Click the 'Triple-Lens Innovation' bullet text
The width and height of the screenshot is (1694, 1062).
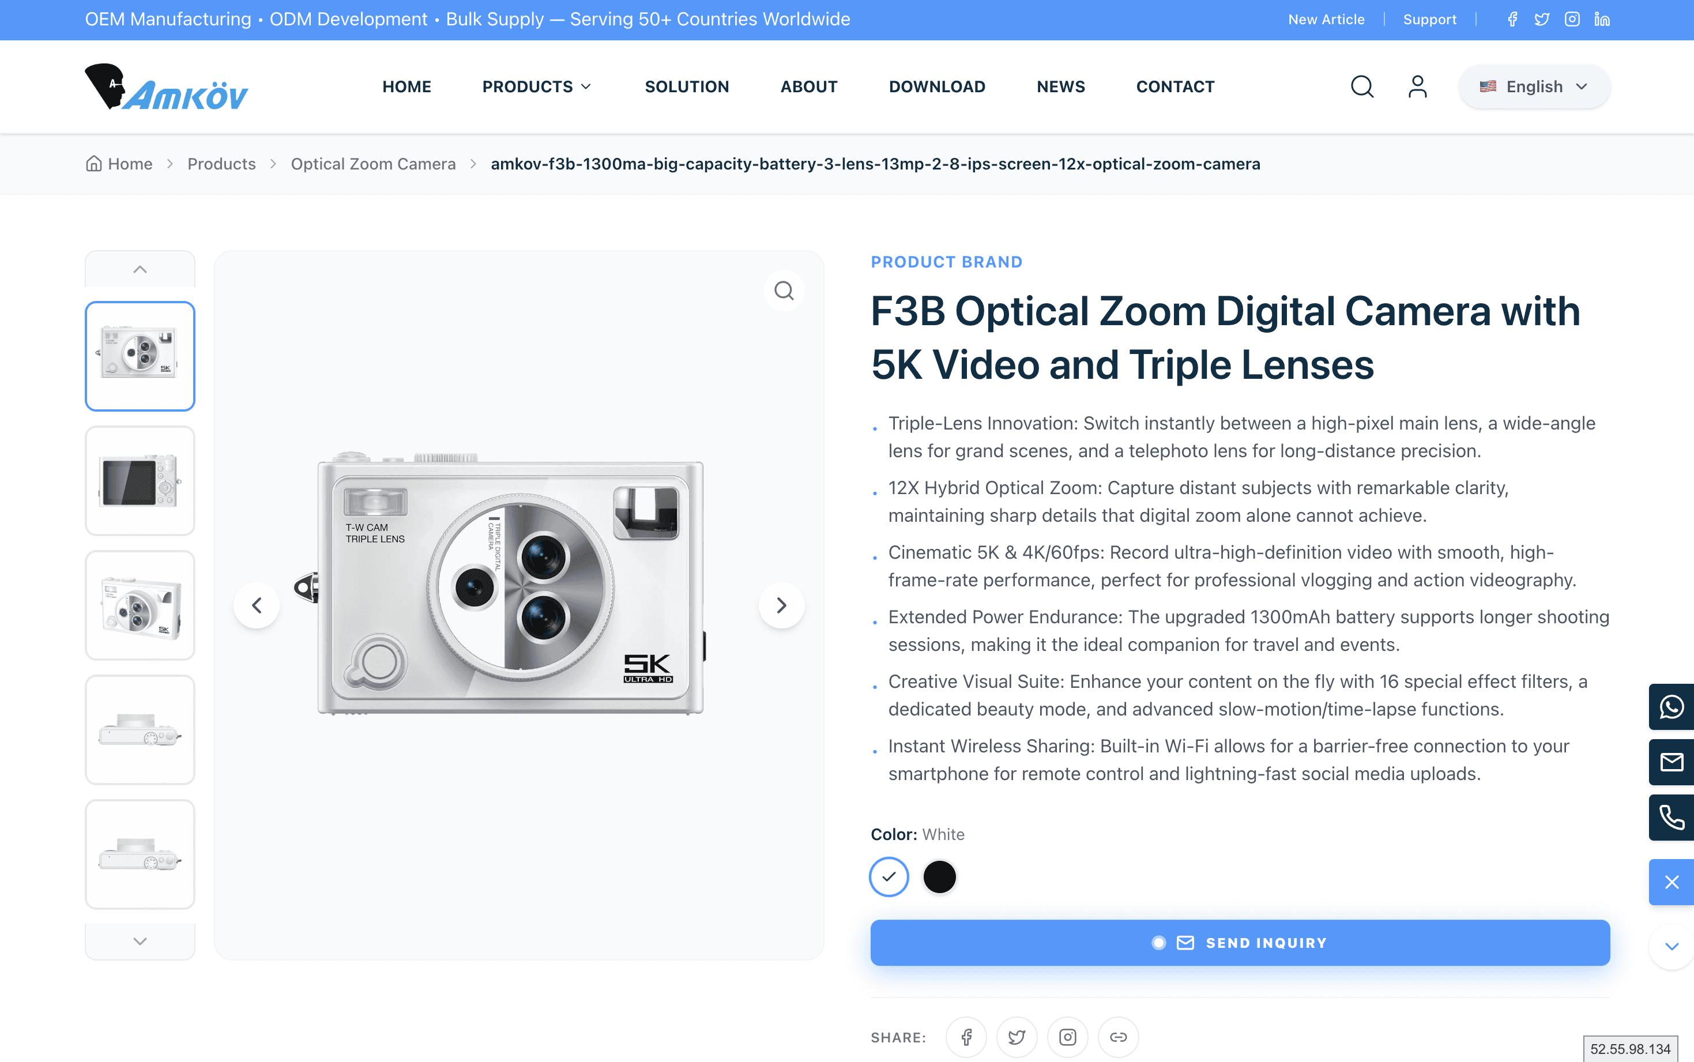coord(1241,437)
